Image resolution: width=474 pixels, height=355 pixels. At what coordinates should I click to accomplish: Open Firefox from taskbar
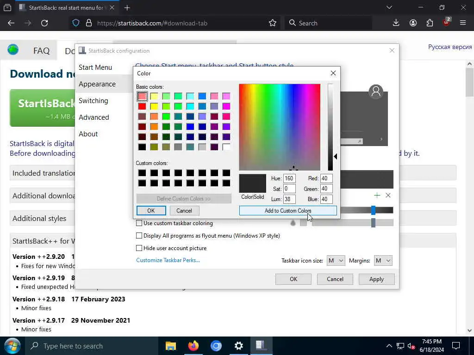tap(193, 346)
